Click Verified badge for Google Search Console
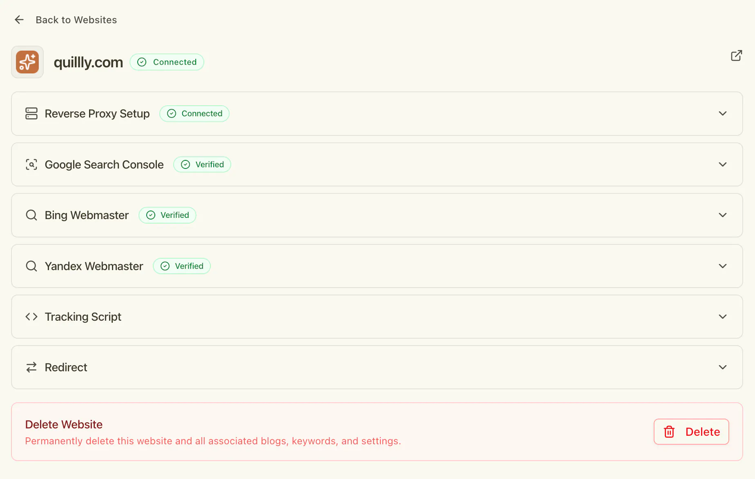This screenshot has width=755, height=479. tap(202, 164)
